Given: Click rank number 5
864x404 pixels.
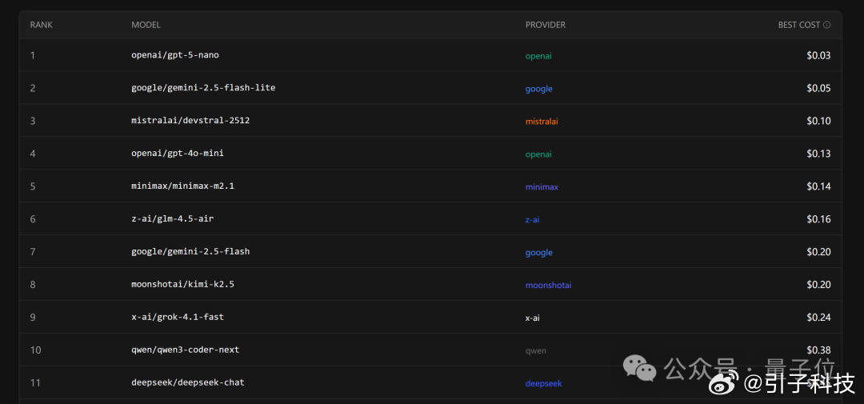Looking at the screenshot, I should point(33,186).
